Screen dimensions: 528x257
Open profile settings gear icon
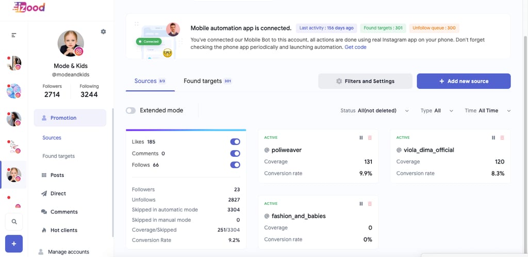click(103, 31)
